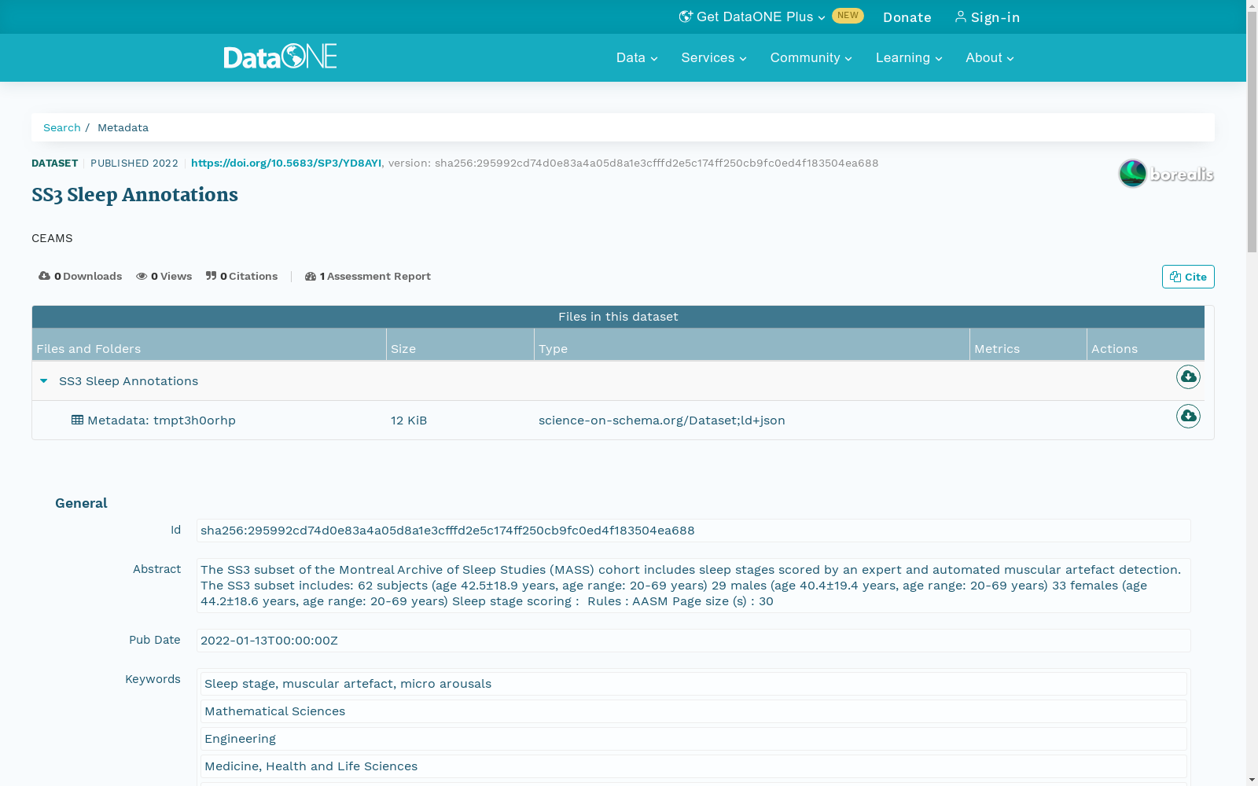Click the Pub Date value 2022-01-13T00:00:00Z

[693, 641]
